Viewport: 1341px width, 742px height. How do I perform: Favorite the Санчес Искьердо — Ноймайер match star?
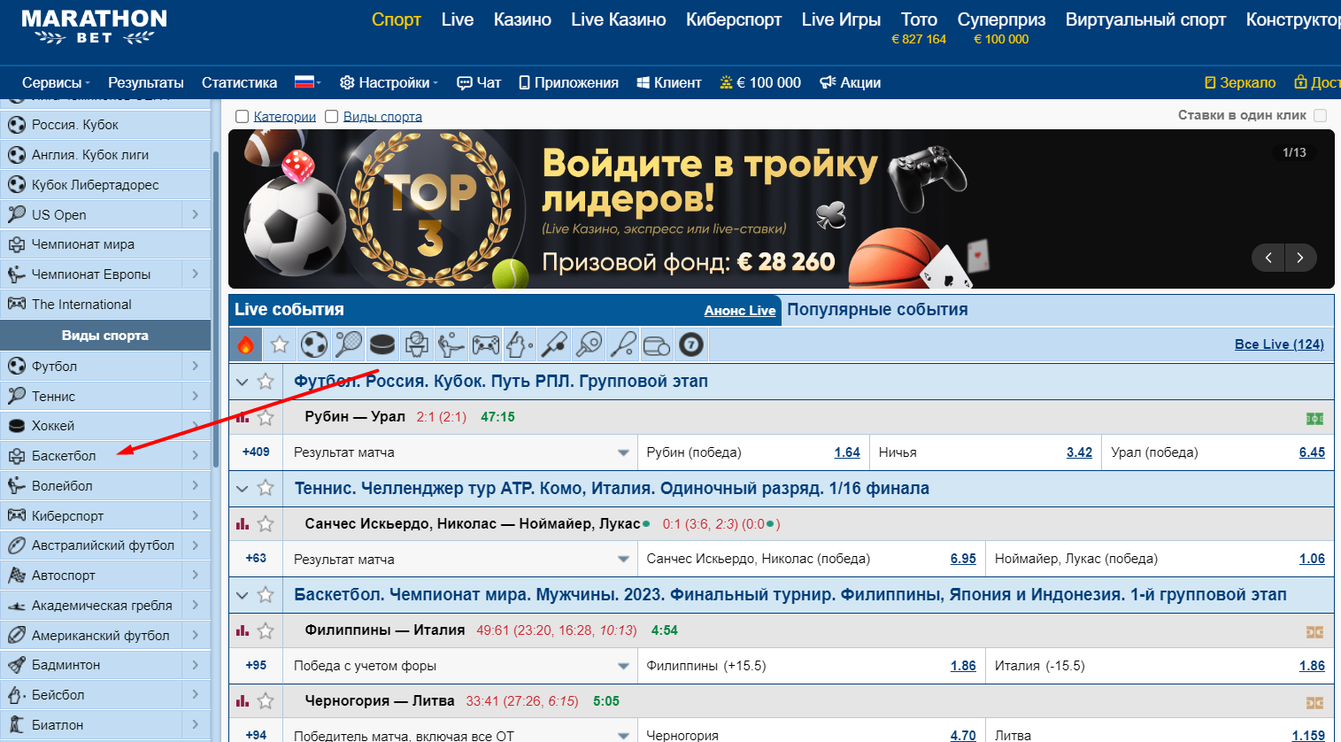(x=266, y=524)
